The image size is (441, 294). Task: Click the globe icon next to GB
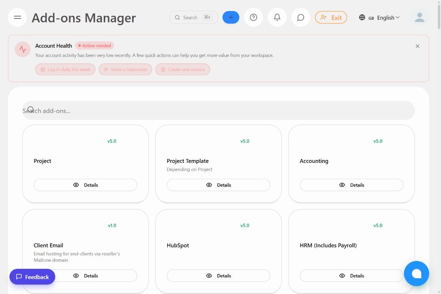[x=361, y=17]
